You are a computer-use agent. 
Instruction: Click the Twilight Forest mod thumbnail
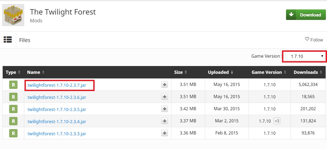point(13,15)
